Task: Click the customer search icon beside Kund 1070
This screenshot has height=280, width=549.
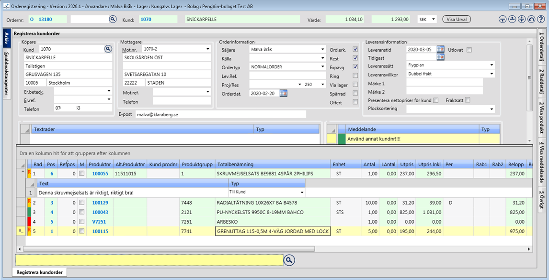Action: pyautogui.click(x=108, y=49)
